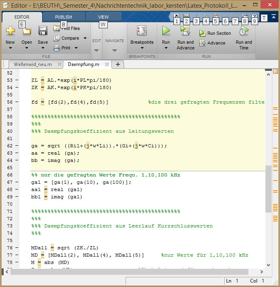Click the Run and Advance icon
This screenshot has height=287, width=280.
pyautogui.click(x=186, y=31)
